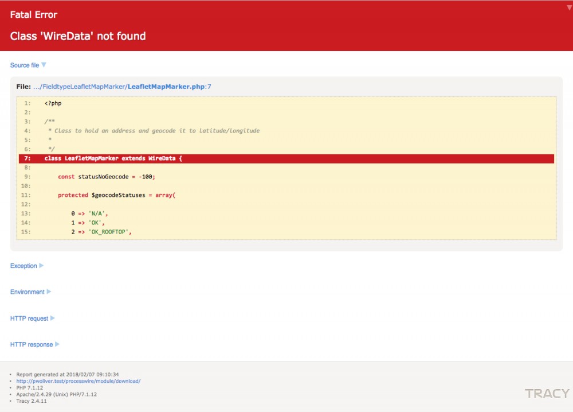
Task: Show the HTTP request details
Action: 29,318
